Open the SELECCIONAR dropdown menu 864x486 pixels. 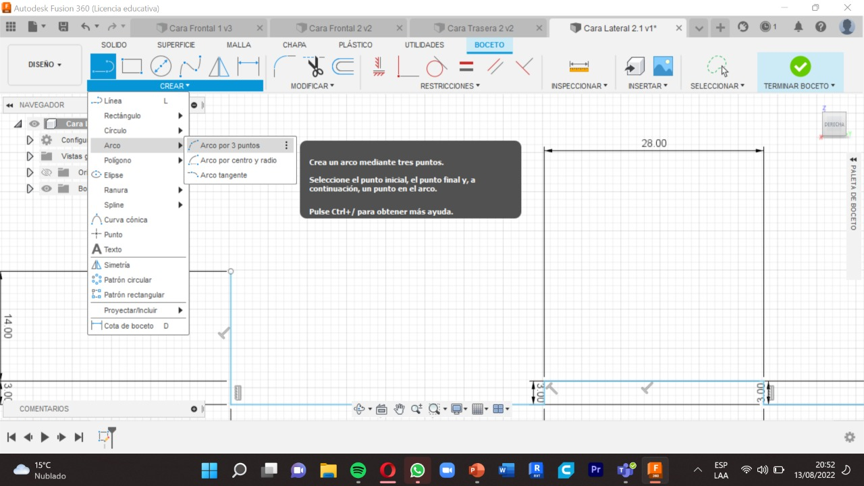pyautogui.click(x=718, y=86)
